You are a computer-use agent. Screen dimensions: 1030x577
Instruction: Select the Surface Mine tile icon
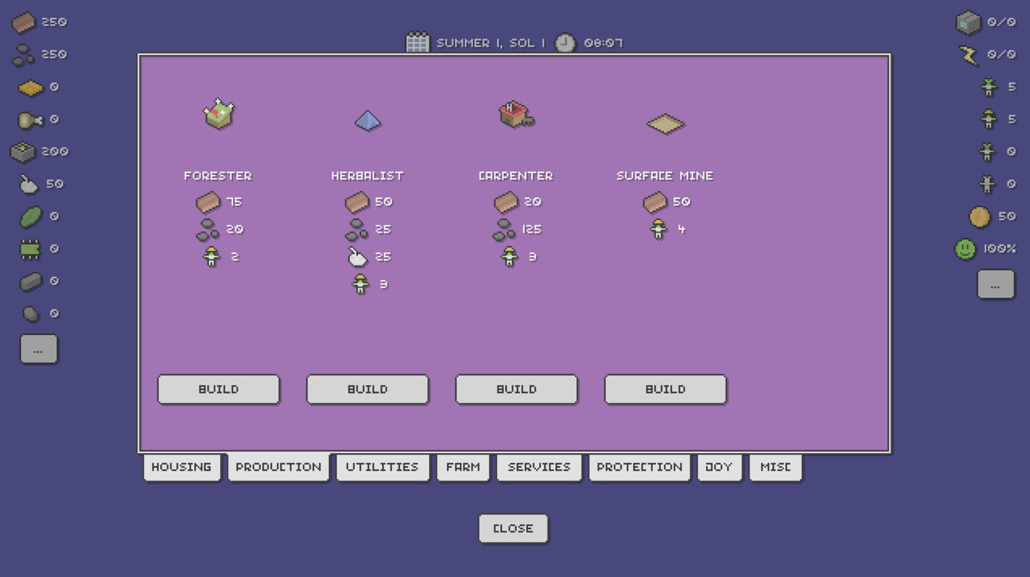click(665, 124)
